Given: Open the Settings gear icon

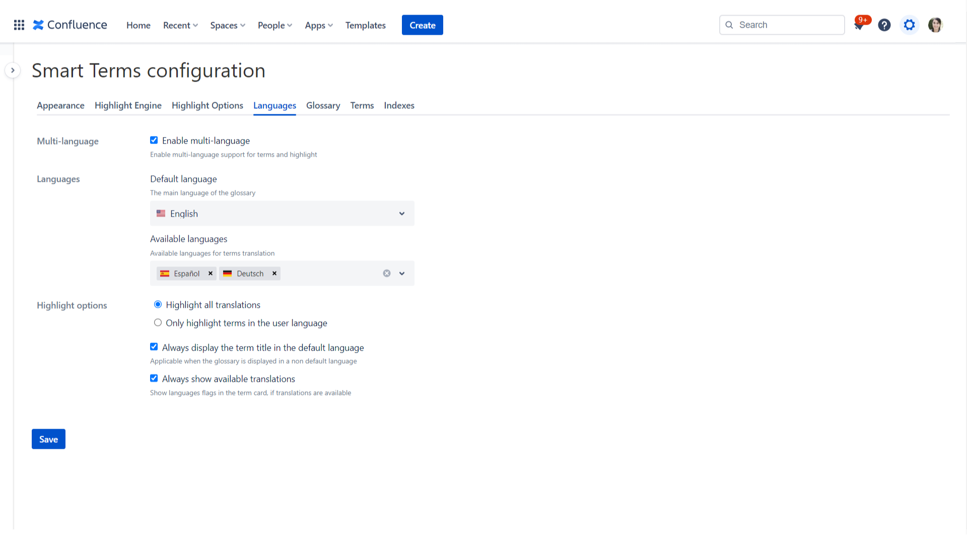Looking at the screenshot, I should click(909, 25).
